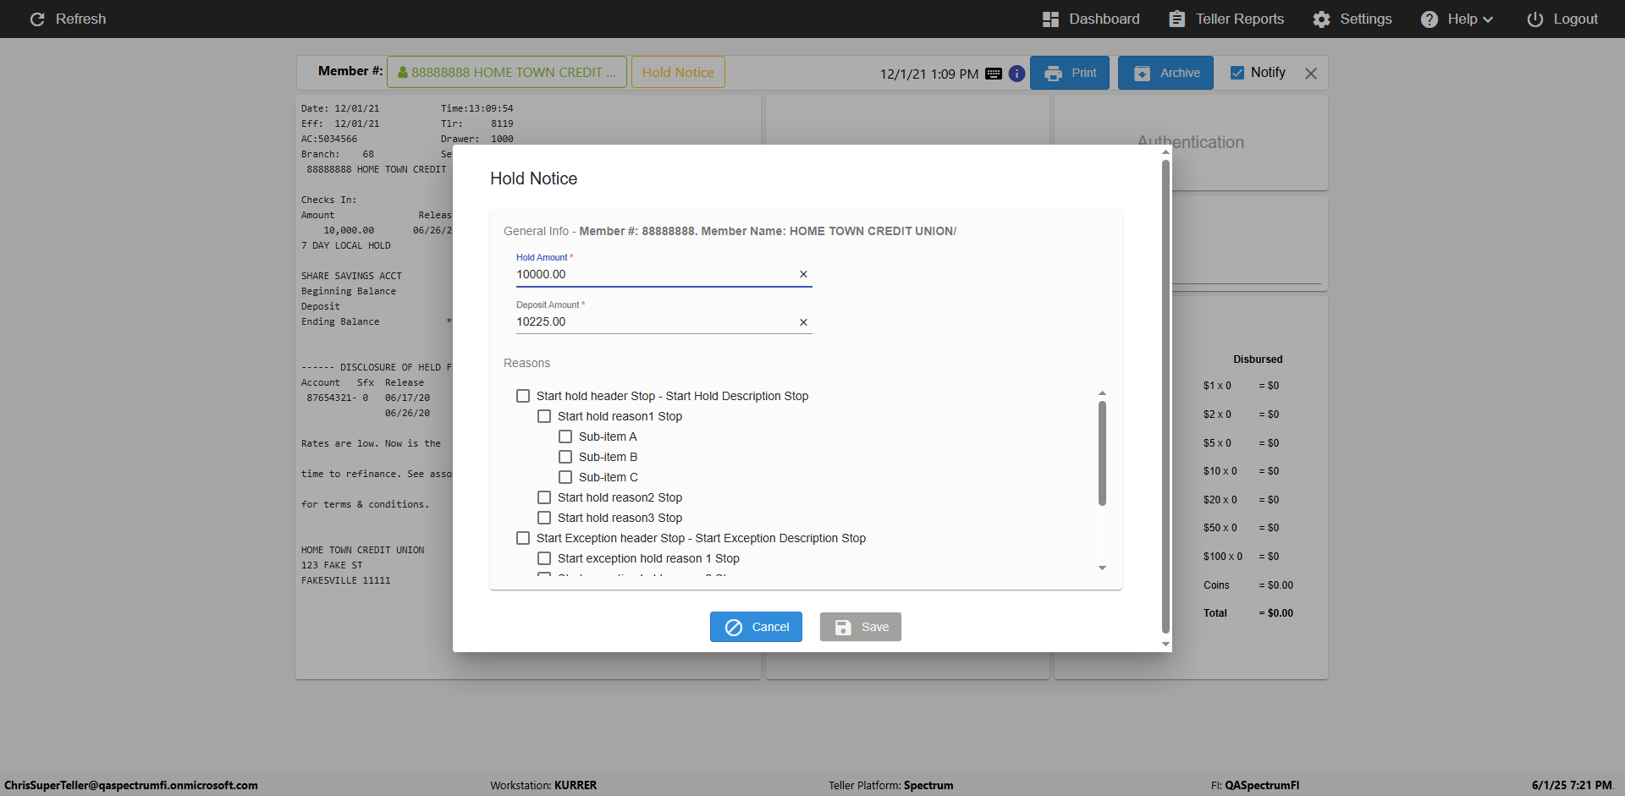
Task: Click the ChrisSuperTeller email in status bar
Action: pyautogui.click(x=131, y=785)
